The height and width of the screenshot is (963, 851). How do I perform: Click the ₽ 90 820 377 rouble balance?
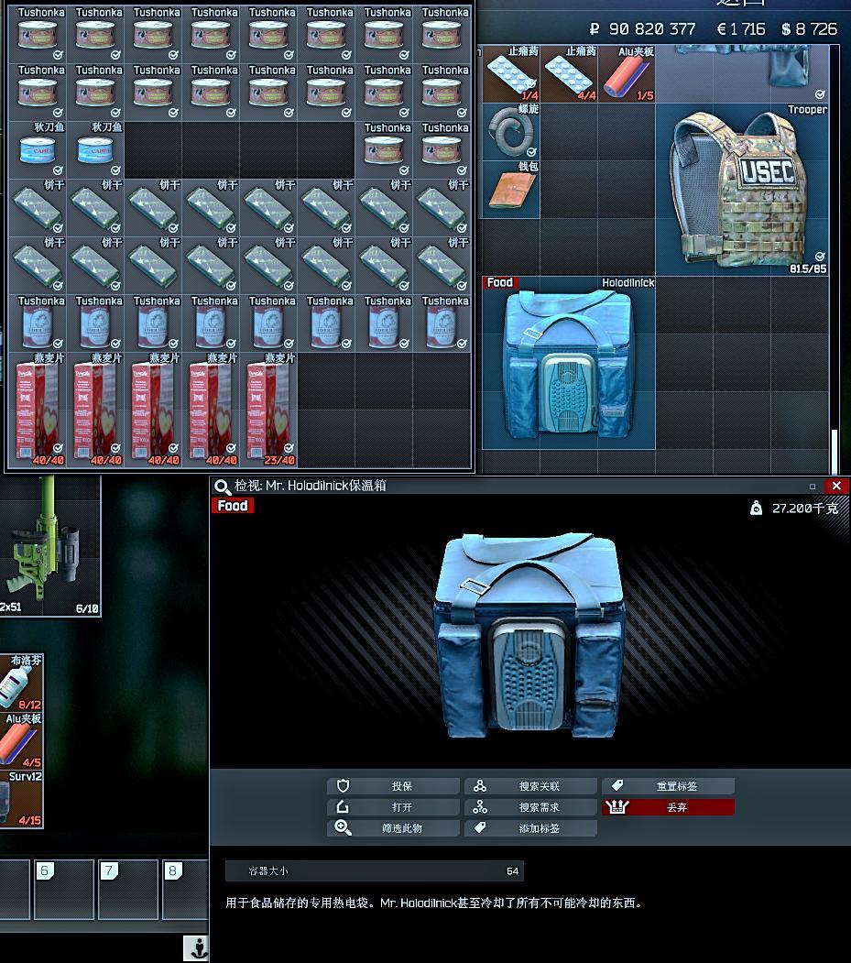point(642,29)
